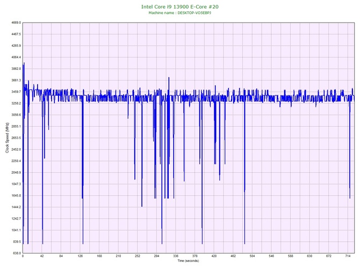Select the 3056.6 y-axis value
360x270 pixels.
16,115
